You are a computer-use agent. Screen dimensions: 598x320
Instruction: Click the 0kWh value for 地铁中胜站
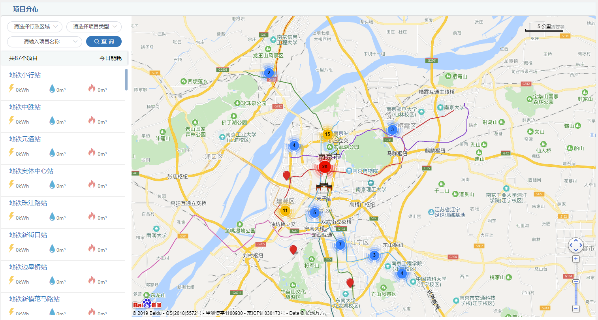click(23, 122)
